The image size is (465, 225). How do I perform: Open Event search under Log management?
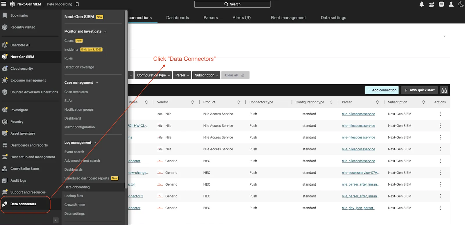pyautogui.click(x=74, y=152)
